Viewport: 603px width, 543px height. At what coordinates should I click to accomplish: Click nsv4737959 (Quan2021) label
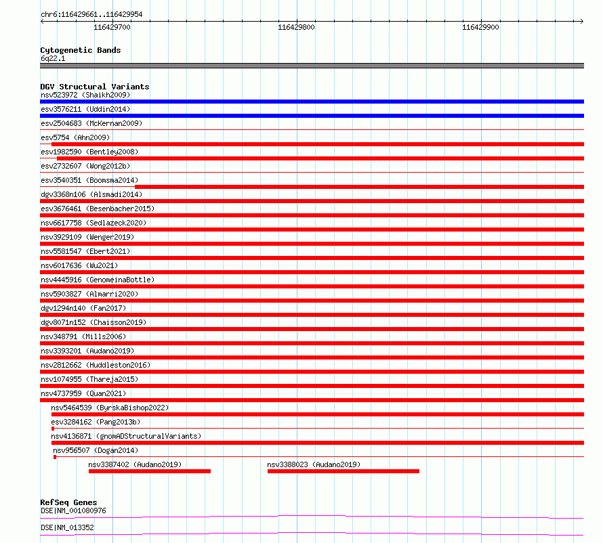tap(83, 393)
